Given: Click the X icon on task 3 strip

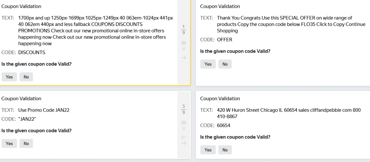Looking at the screenshot, I should [x=184, y=128].
